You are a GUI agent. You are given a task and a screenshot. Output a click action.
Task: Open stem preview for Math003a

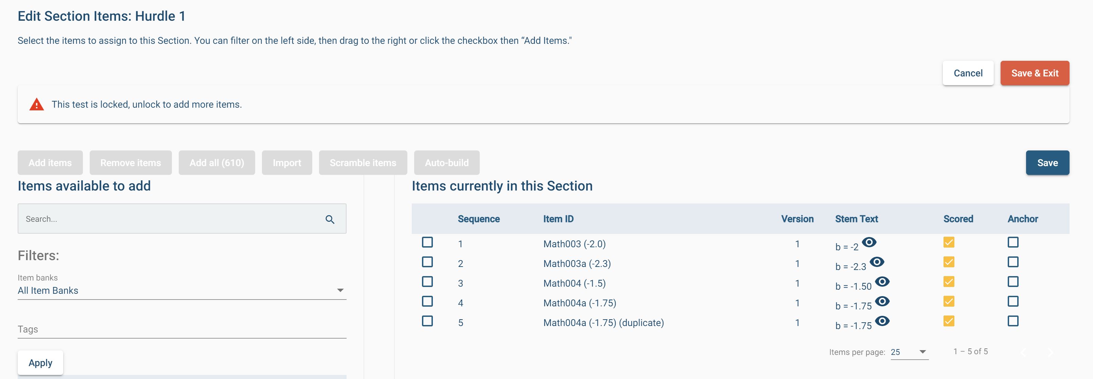coord(878,261)
